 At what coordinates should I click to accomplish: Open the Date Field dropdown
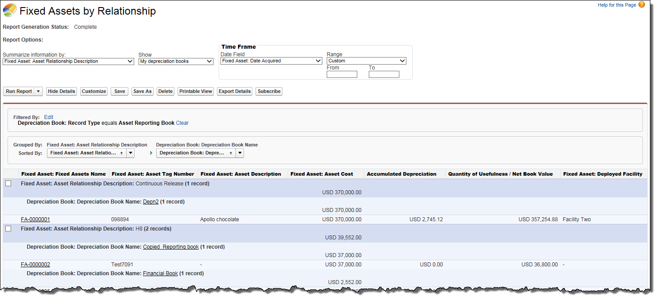click(271, 61)
